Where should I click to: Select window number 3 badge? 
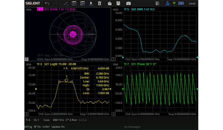pos(27,114)
